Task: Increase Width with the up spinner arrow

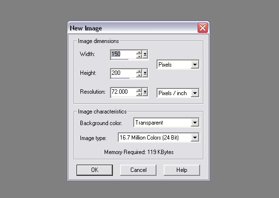Action: 139,52
